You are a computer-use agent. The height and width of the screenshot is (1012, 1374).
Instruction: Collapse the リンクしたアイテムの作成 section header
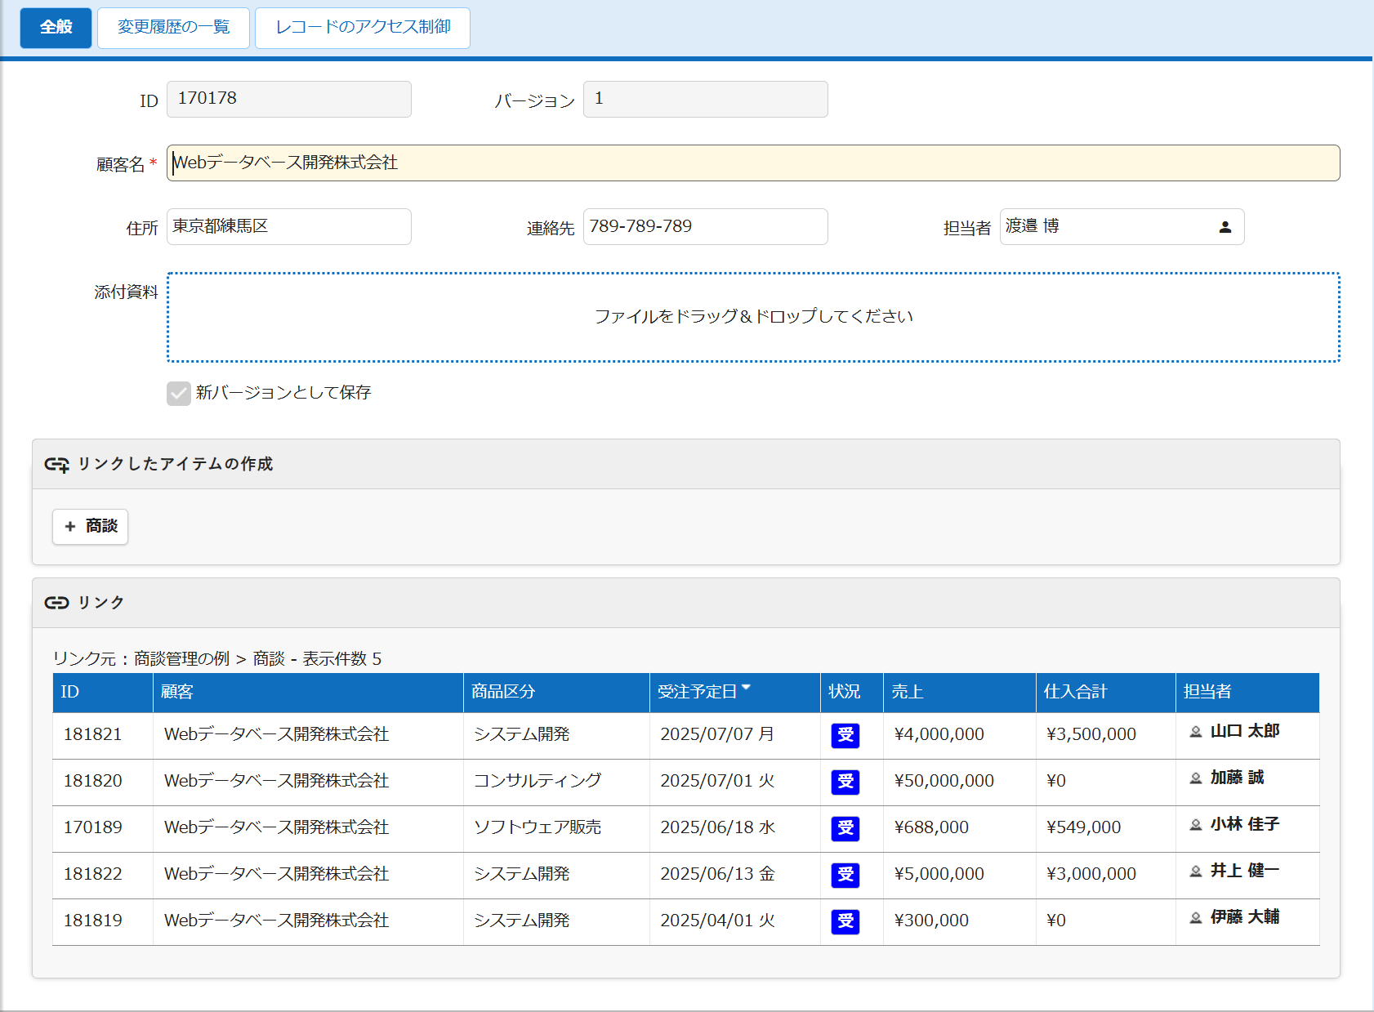(x=686, y=465)
